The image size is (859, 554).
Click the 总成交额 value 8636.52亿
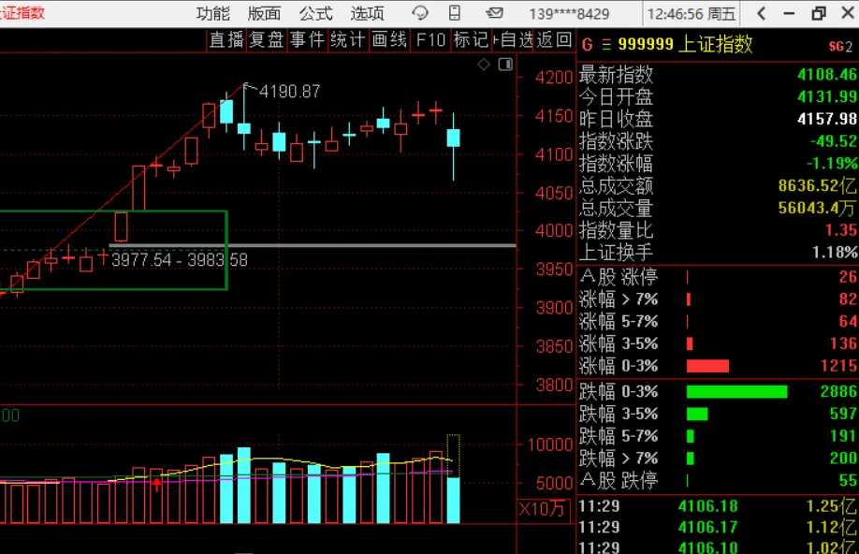(817, 185)
